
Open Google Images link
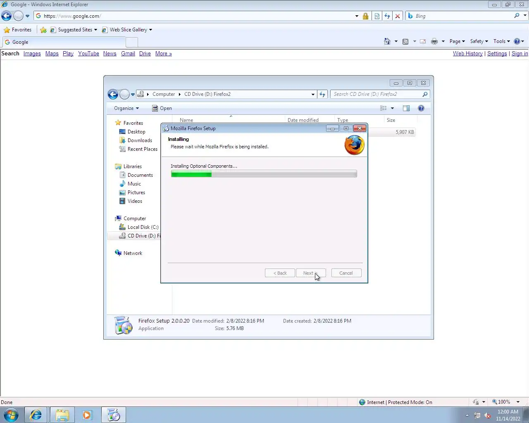(32, 54)
